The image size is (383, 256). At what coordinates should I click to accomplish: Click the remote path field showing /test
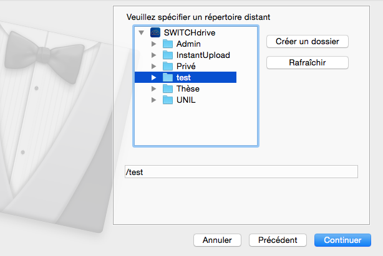(x=240, y=171)
